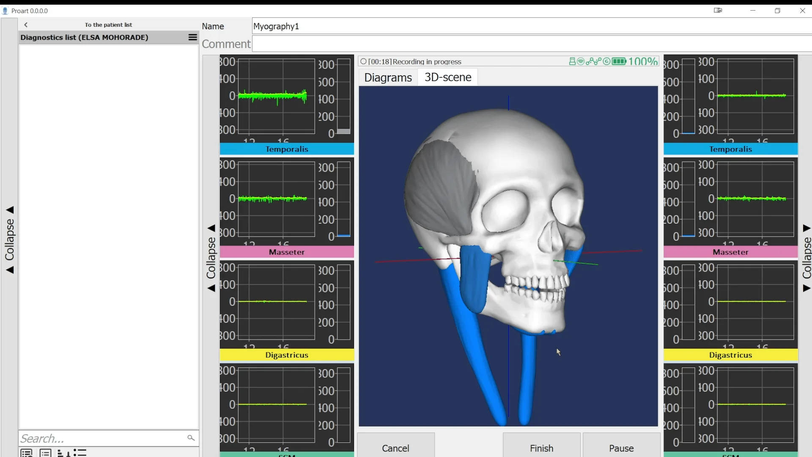Image resolution: width=812 pixels, height=457 pixels.
Task: Select the right Masseter pink label
Action: [730, 252]
